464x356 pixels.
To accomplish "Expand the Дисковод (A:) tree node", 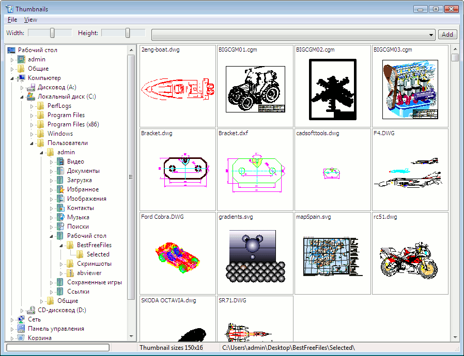I will (22, 88).
